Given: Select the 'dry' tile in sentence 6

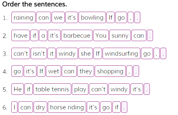Looking at the screenshot, I should pyautogui.click(x=40, y=107).
